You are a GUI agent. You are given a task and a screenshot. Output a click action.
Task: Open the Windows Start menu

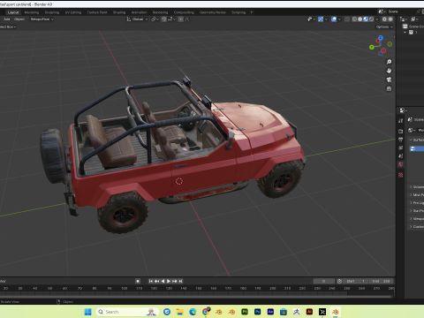87,312
